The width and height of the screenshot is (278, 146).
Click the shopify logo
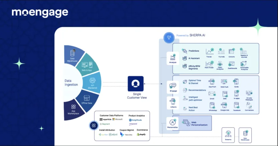click(x=141, y=135)
